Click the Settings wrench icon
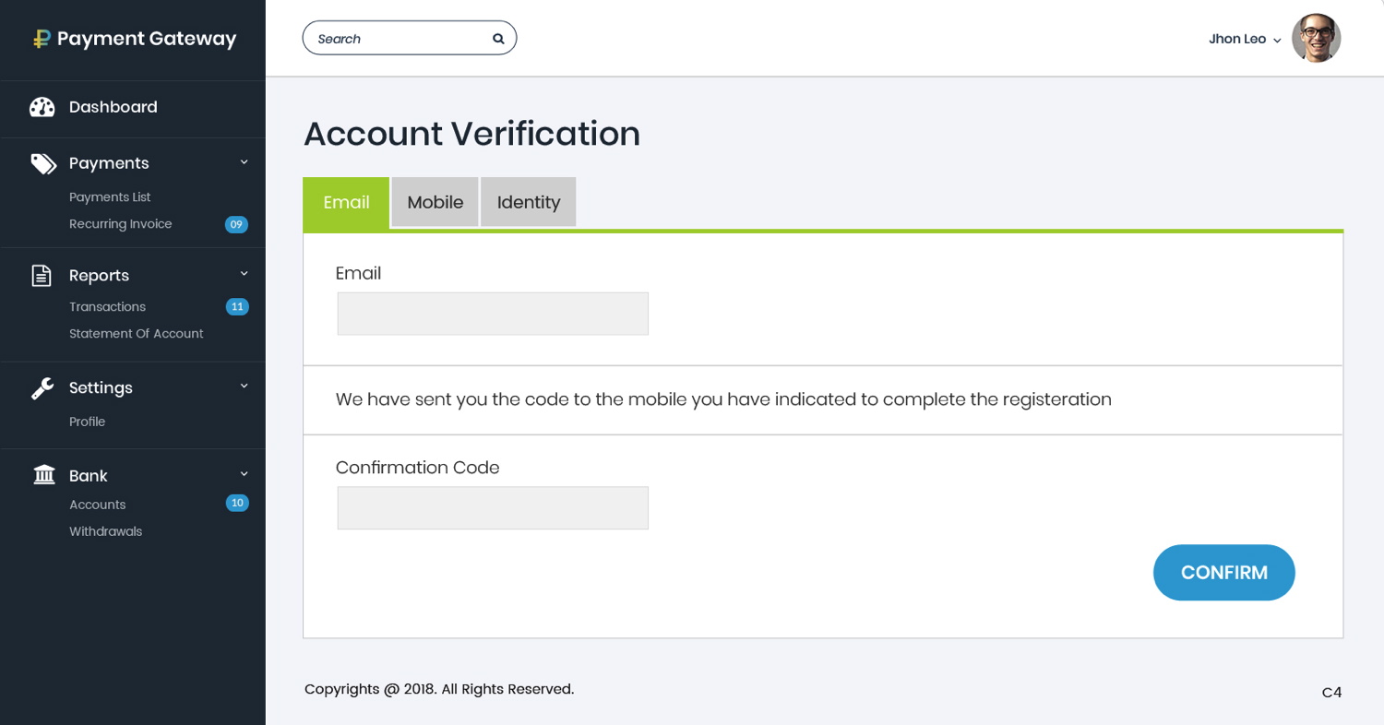Screen dimensions: 1384x725 pos(42,388)
